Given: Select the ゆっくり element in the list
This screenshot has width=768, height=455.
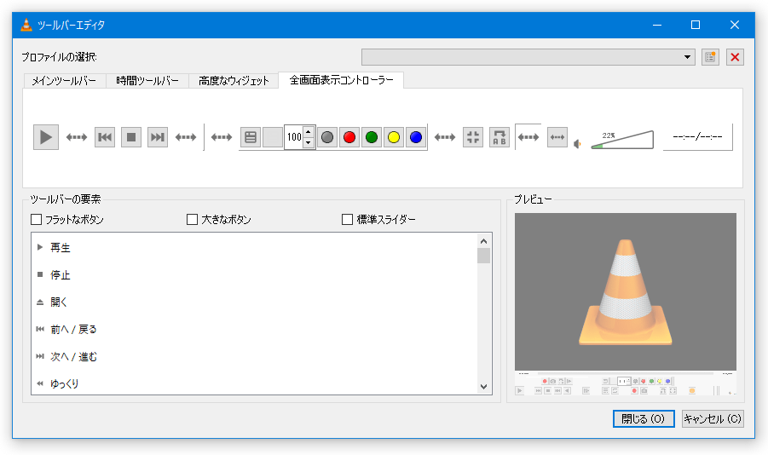Looking at the screenshot, I should point(254,383).
